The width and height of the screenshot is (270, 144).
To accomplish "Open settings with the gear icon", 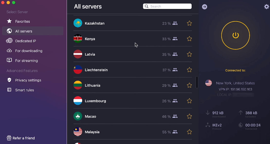I will 267,7.
